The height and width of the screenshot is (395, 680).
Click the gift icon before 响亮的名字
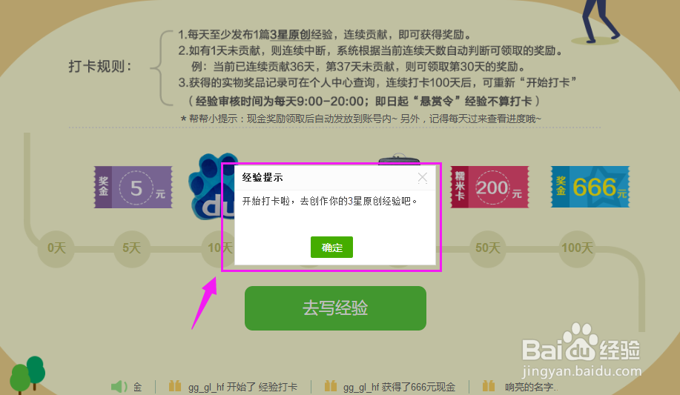click(489, 386)
